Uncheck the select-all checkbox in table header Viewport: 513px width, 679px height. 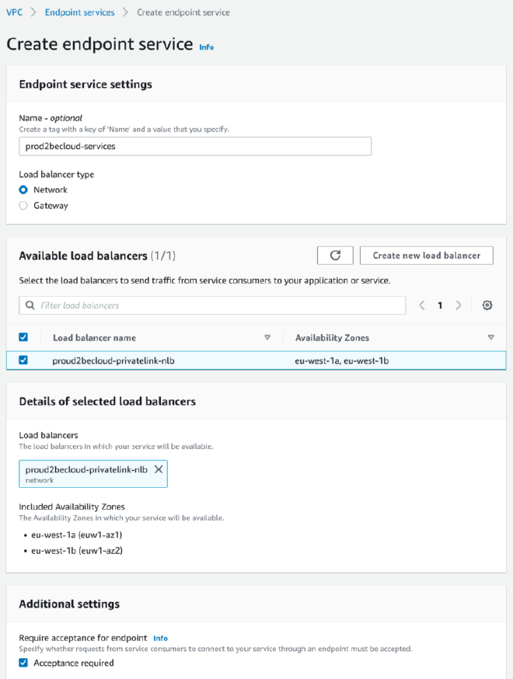[22, 336]
